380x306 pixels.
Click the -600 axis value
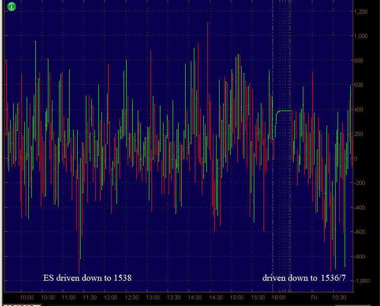coord(359,232)
